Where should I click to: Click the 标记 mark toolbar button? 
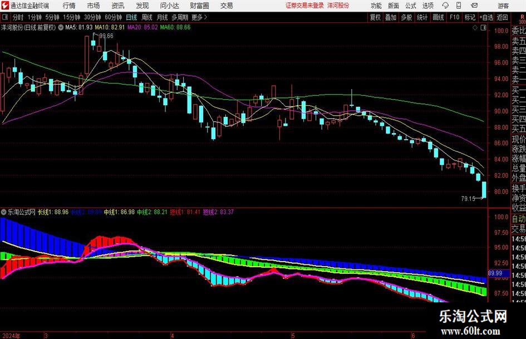tap(470, 17)
